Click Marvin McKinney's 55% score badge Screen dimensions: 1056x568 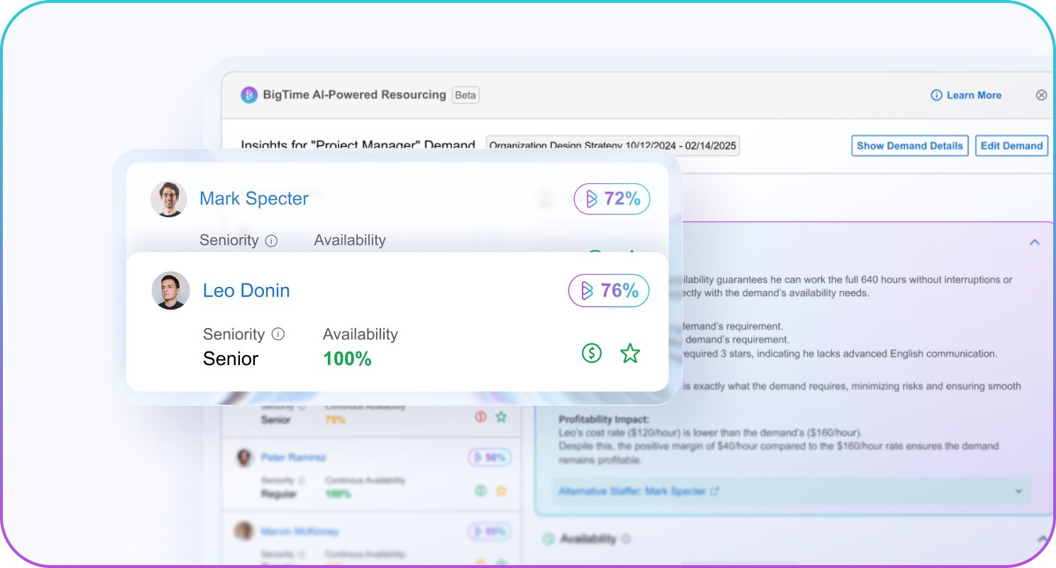490,531
